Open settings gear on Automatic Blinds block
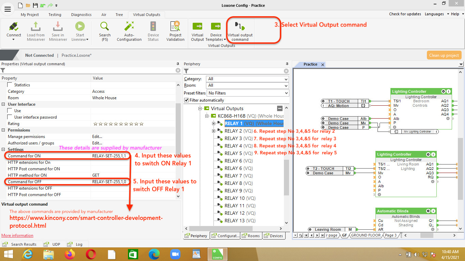Image resolution: width=465 pixels, height=261 pixels. click(428, 211)
